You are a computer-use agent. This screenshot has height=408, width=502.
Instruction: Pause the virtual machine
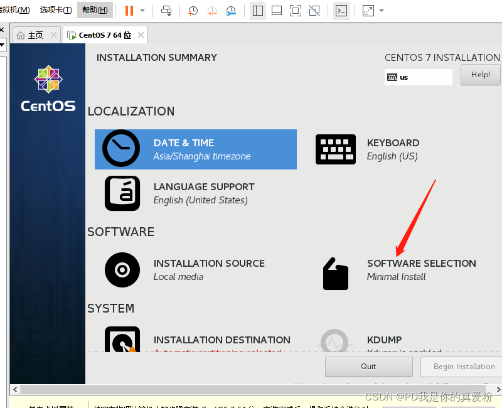[129, 11]
